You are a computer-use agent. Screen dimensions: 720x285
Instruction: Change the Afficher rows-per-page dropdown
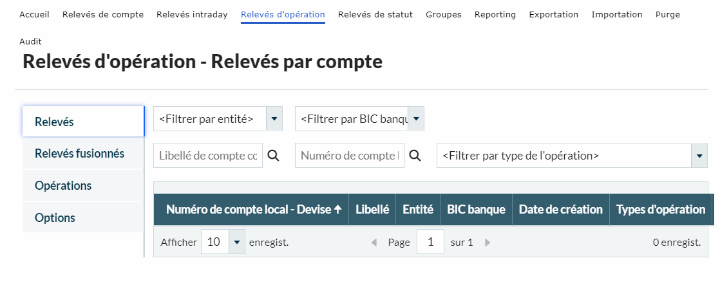tap(238, 243)
